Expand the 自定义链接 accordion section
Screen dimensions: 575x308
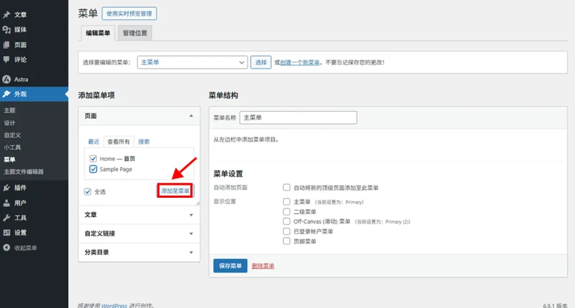(139, 233)
